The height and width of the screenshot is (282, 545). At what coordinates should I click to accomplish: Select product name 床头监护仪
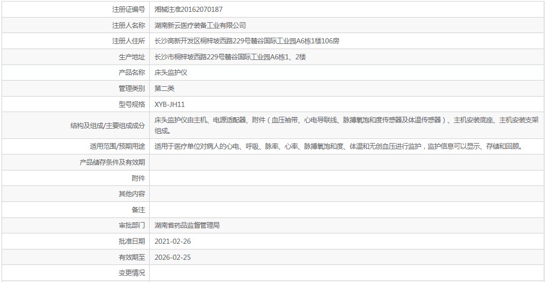click(x=171, y=73)
